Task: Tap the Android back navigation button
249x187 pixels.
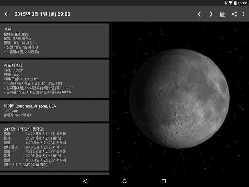Action: pos(85,181)
